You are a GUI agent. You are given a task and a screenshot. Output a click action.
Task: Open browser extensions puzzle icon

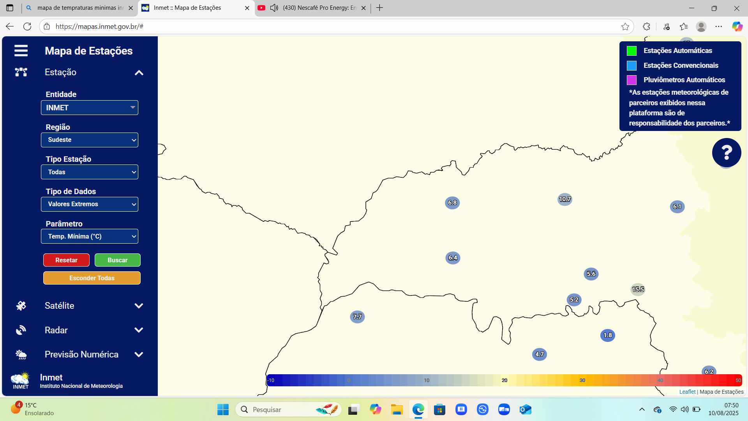(x=646, y=27)
